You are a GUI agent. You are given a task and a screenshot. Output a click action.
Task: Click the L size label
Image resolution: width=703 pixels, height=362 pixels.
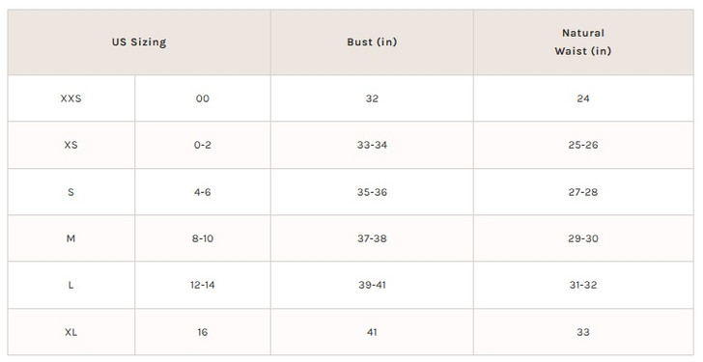coord(70,286)
